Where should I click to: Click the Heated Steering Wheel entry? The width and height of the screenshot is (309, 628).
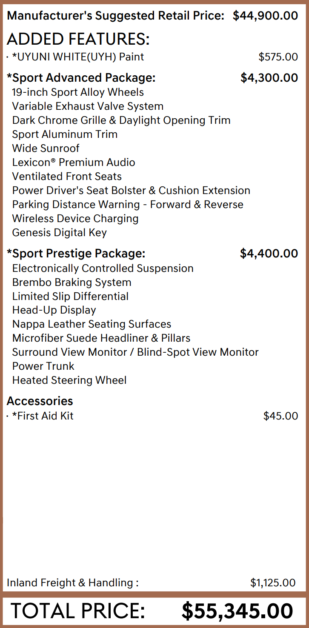[x=69, y=380]
